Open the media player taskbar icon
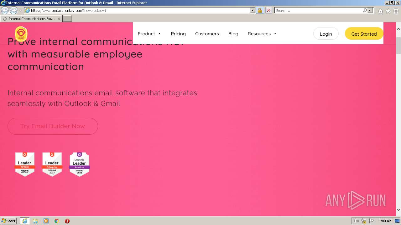This screenshot has width=401, height=225. 46,221
